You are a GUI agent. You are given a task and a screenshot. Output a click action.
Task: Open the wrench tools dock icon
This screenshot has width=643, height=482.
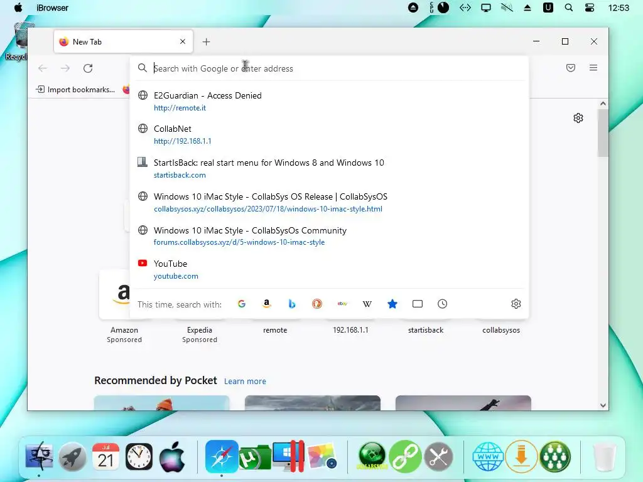point(439,457)
